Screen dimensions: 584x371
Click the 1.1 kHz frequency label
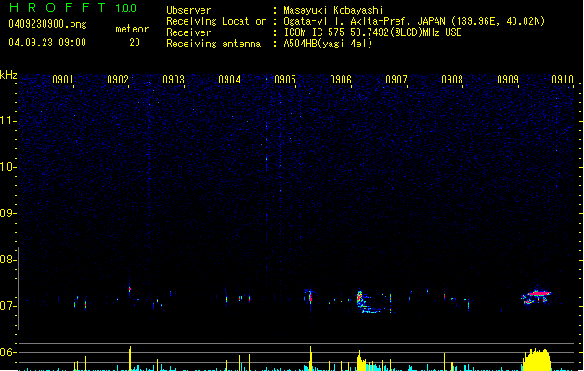click(8, 121)
